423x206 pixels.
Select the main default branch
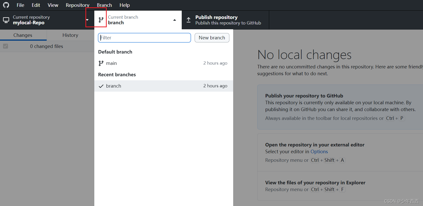[164, 63]
